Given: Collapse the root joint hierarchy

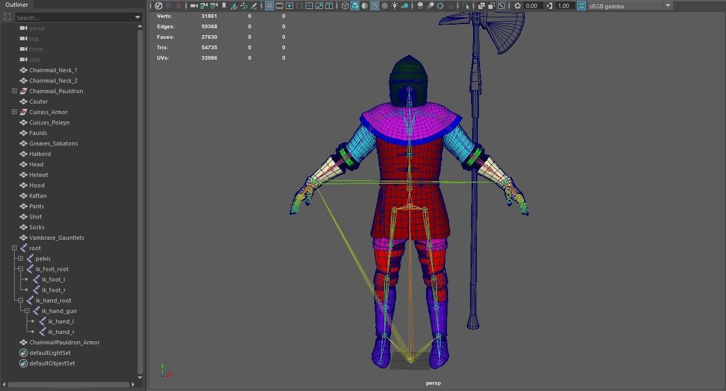Looking at the screenshot, I should click(14, 248).
